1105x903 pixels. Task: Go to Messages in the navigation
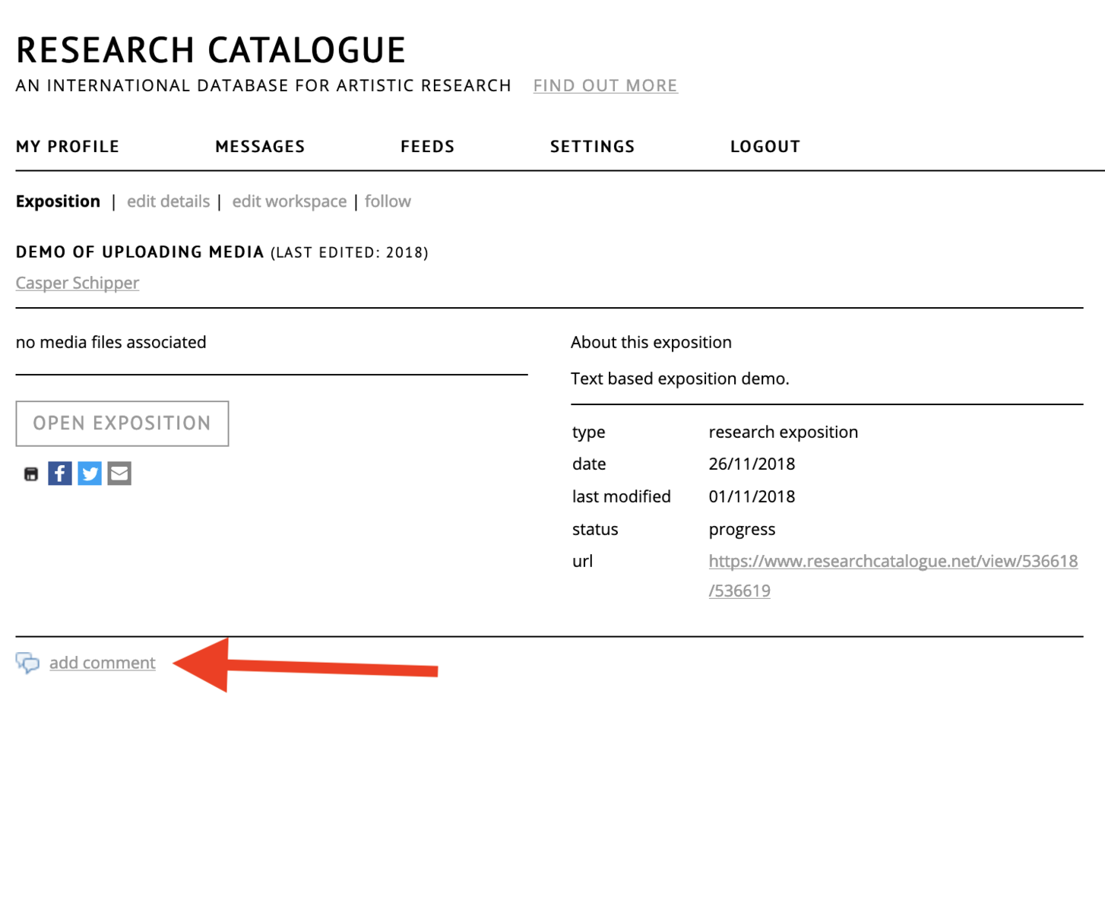tap(260, 147)
